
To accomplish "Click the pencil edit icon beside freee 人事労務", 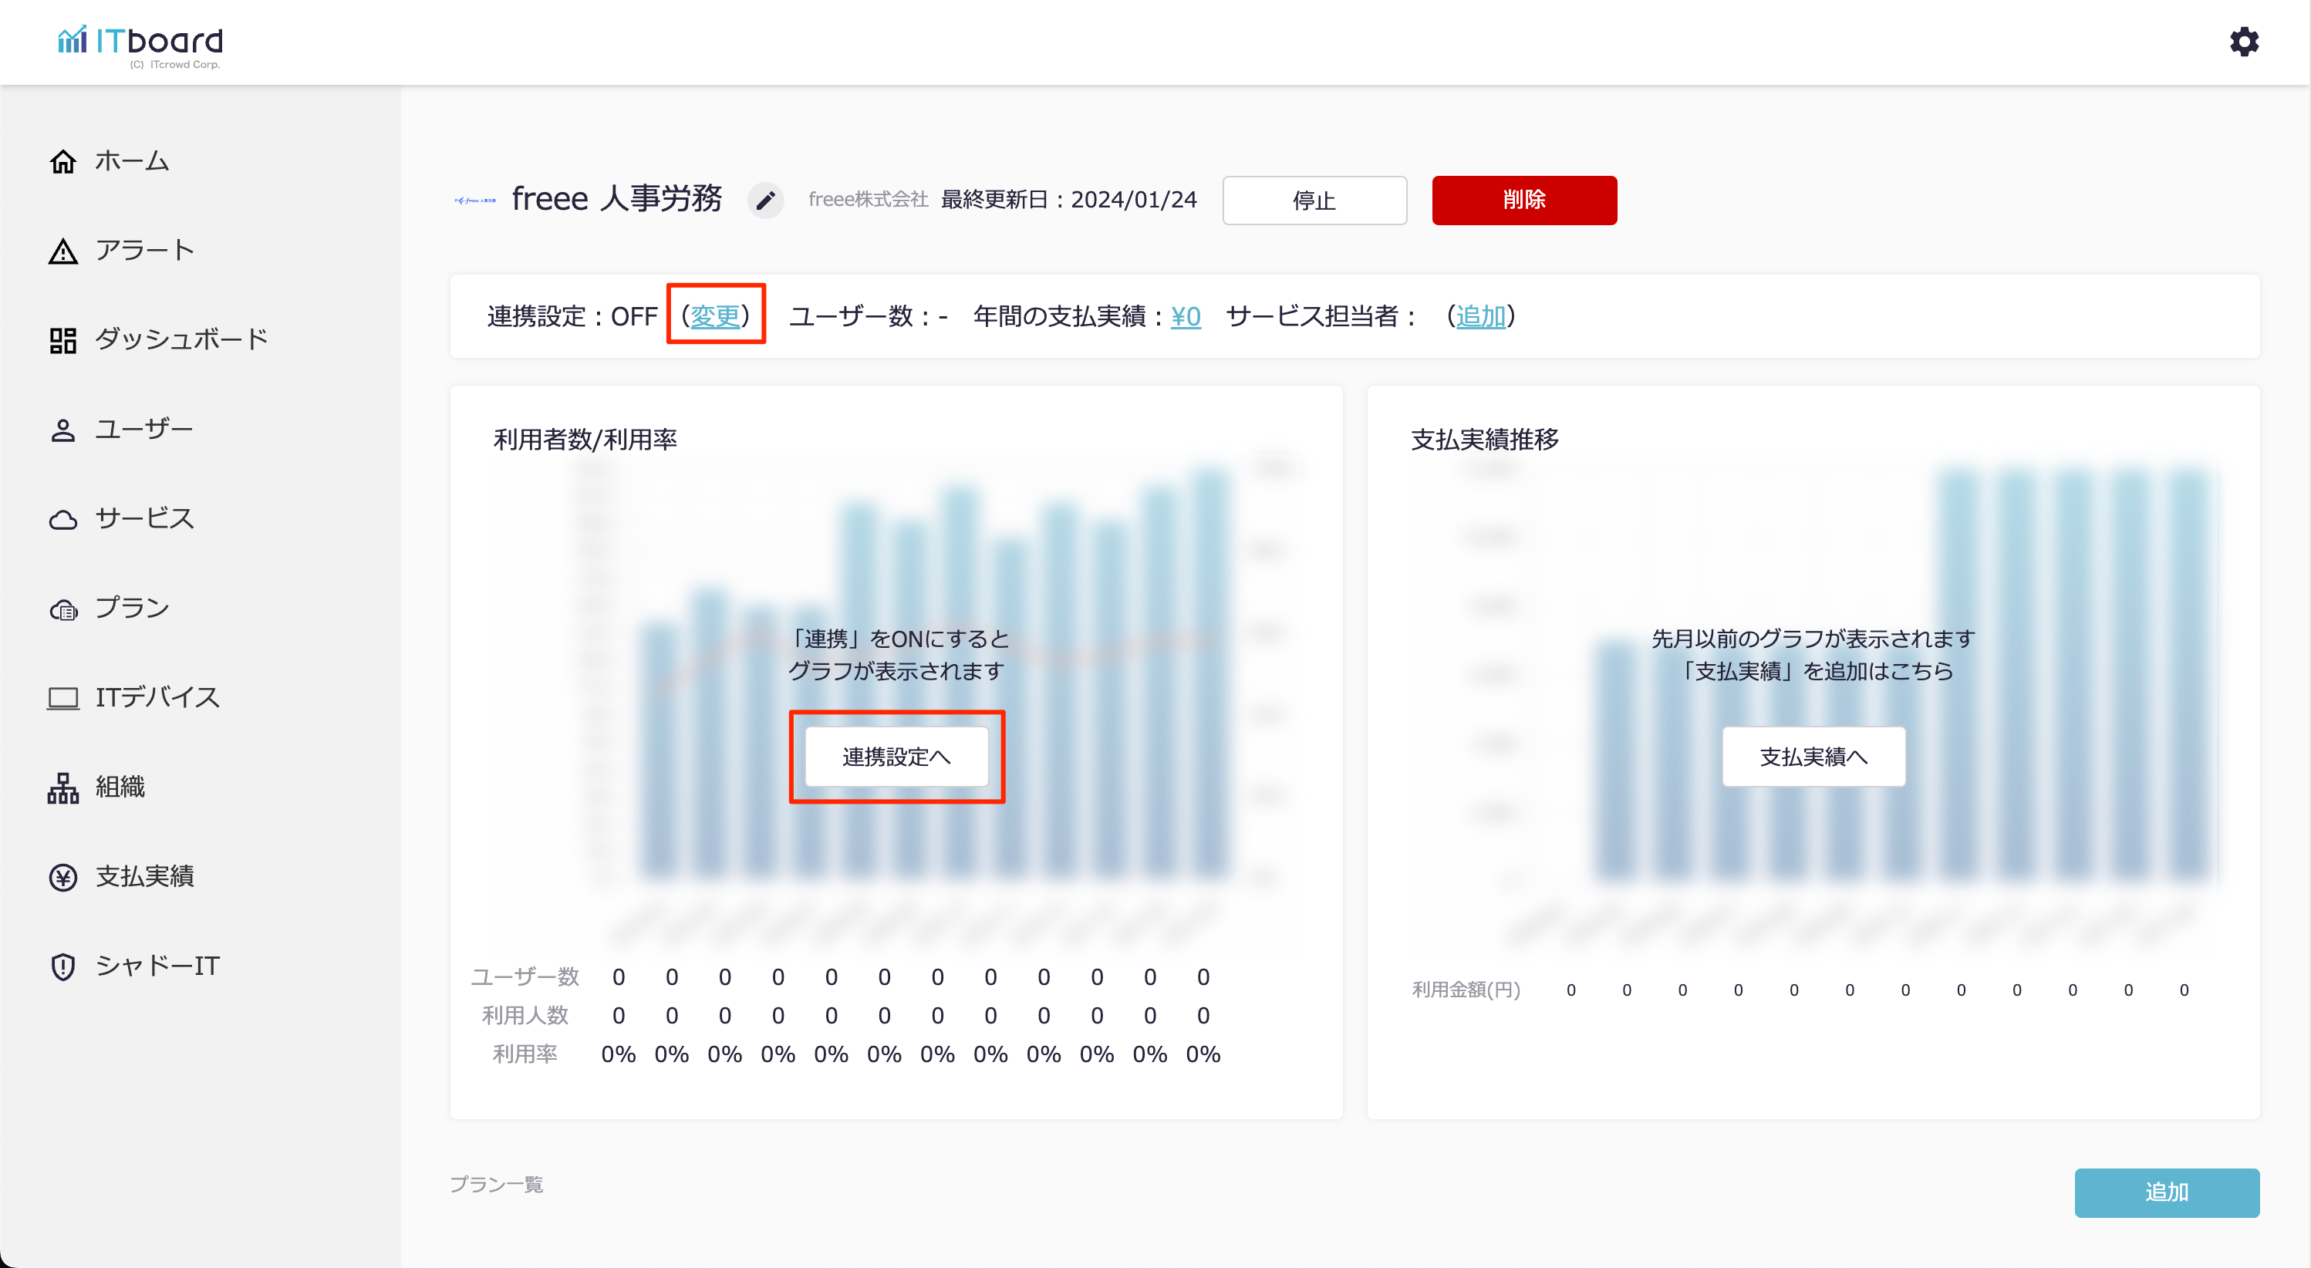I will [x=765, y=200].
